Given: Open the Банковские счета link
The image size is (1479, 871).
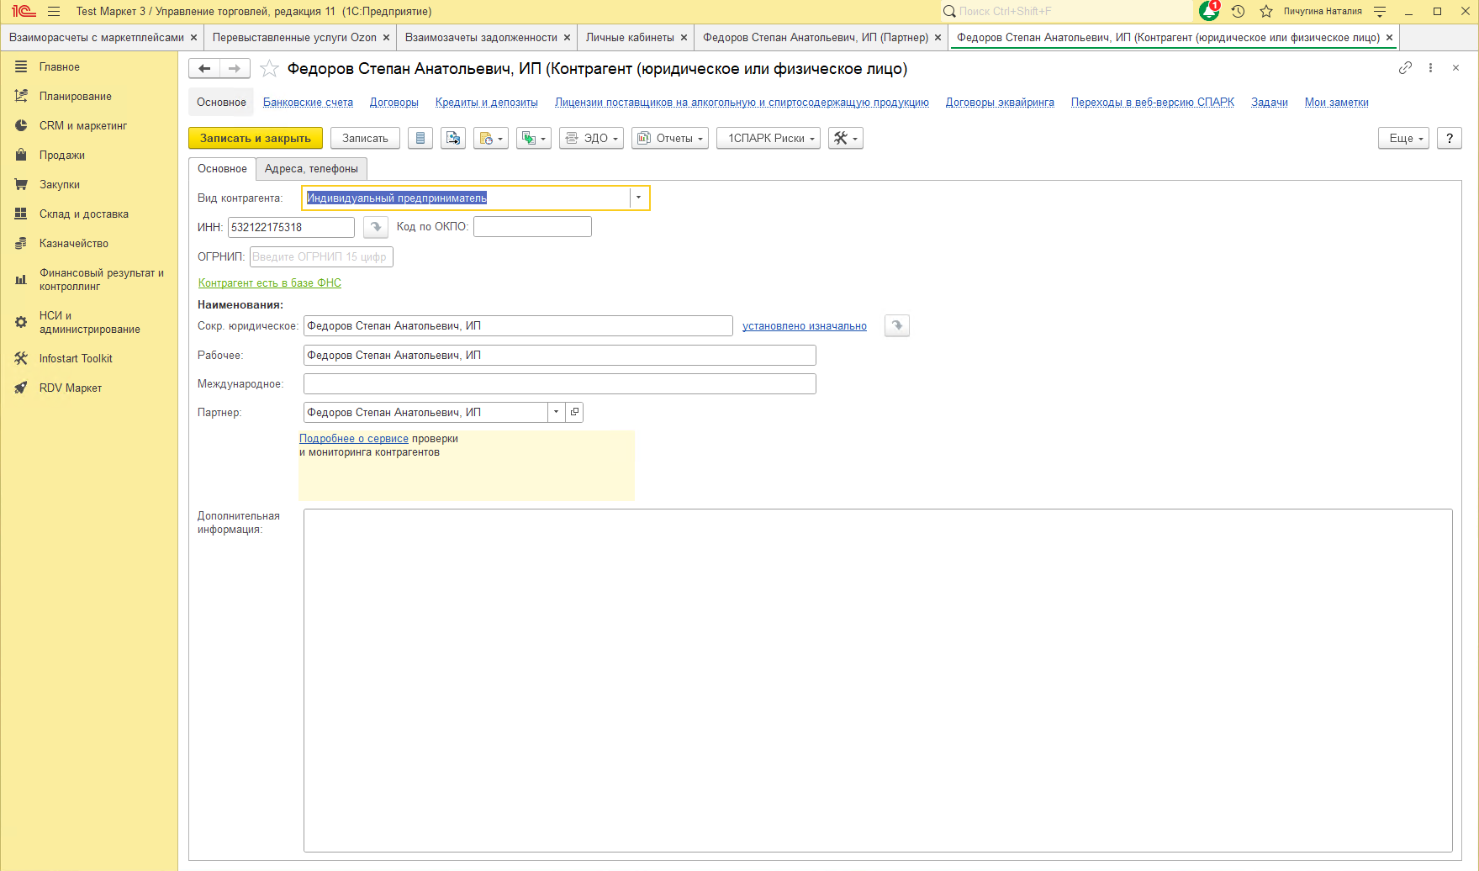Looking at the screenshot, I should coord(308,102).
